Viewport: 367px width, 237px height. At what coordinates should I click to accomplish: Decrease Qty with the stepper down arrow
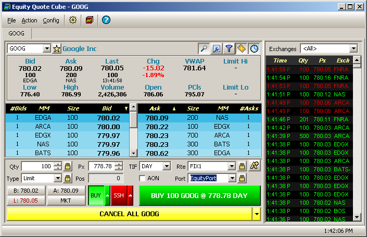click(57, 168)
